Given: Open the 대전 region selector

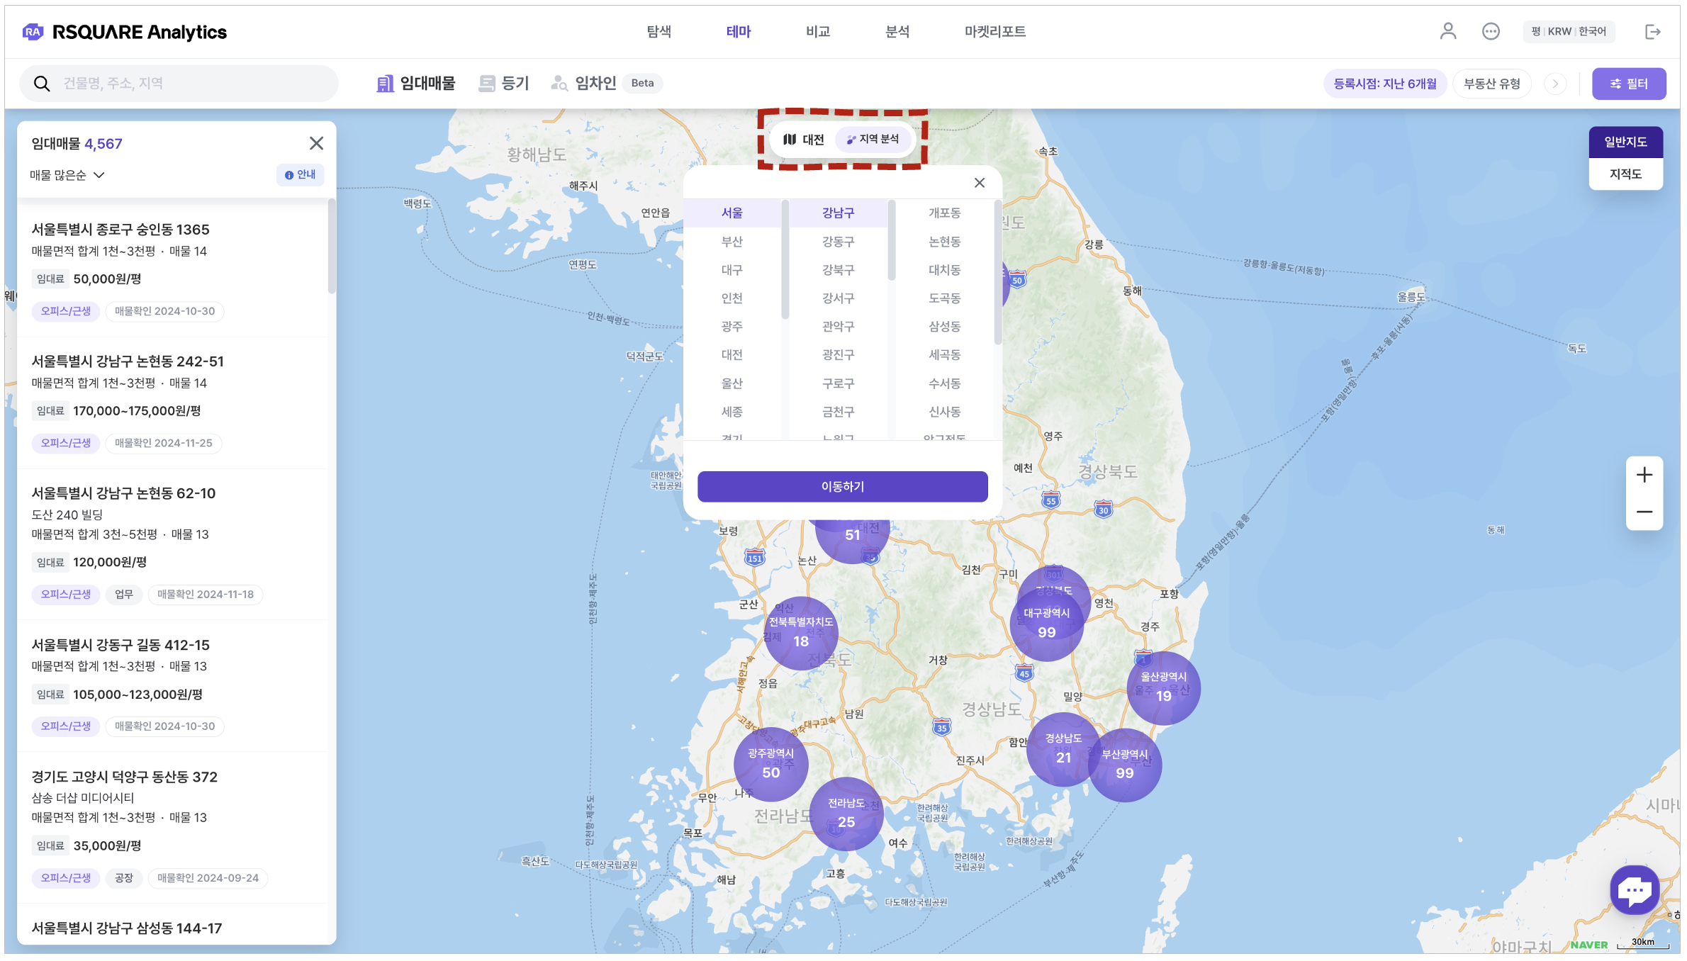Looking at the screenshot, I should pos(804,140).
